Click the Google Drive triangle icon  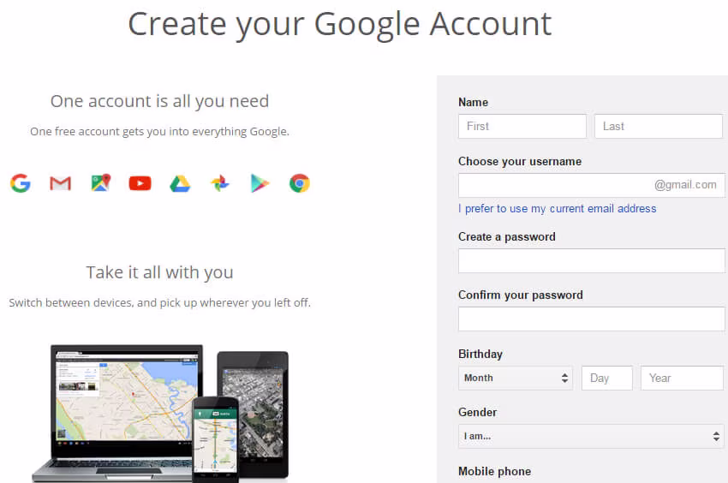pyautogui.click(x=180, y=184)
